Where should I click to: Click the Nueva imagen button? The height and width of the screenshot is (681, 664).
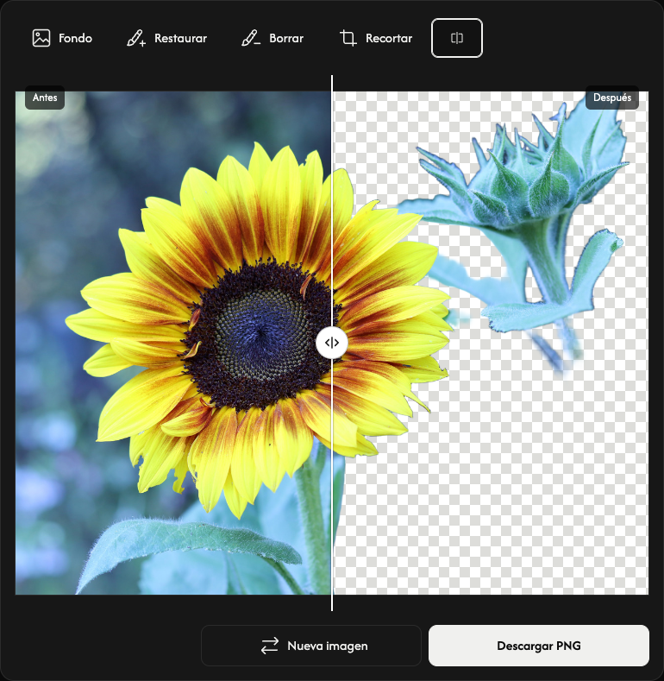click(x=311, y=646)
